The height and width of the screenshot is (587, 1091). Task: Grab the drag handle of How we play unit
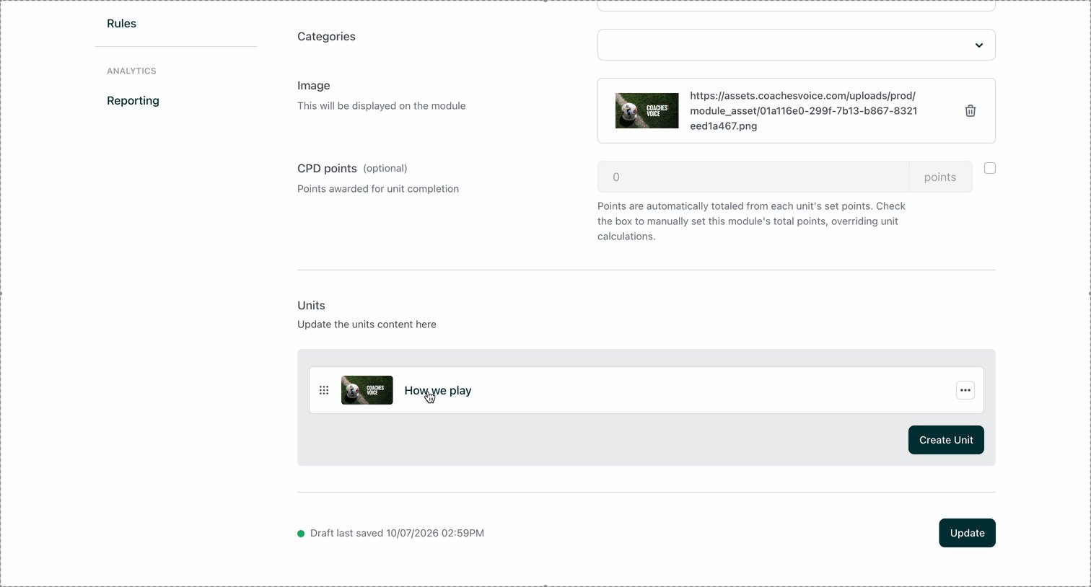[x=324, y=390]
